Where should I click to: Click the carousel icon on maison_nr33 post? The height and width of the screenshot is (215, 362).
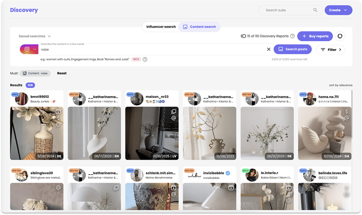(174, 111)
